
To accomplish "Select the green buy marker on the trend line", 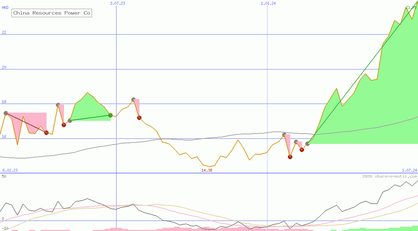I will coord(110,115).
